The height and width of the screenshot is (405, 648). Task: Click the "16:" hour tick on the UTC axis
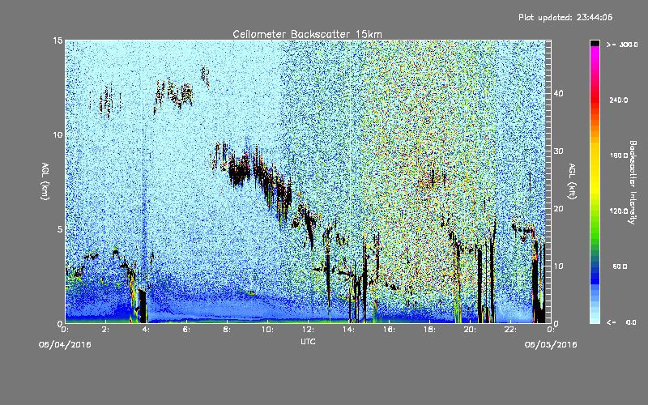[x=389, y=330]
